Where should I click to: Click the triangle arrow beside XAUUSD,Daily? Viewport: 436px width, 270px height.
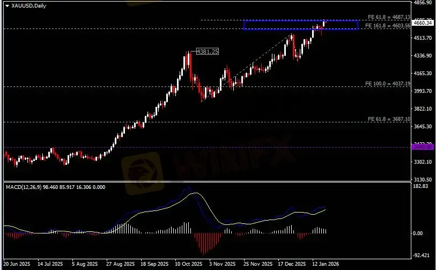tap(7, 6)
